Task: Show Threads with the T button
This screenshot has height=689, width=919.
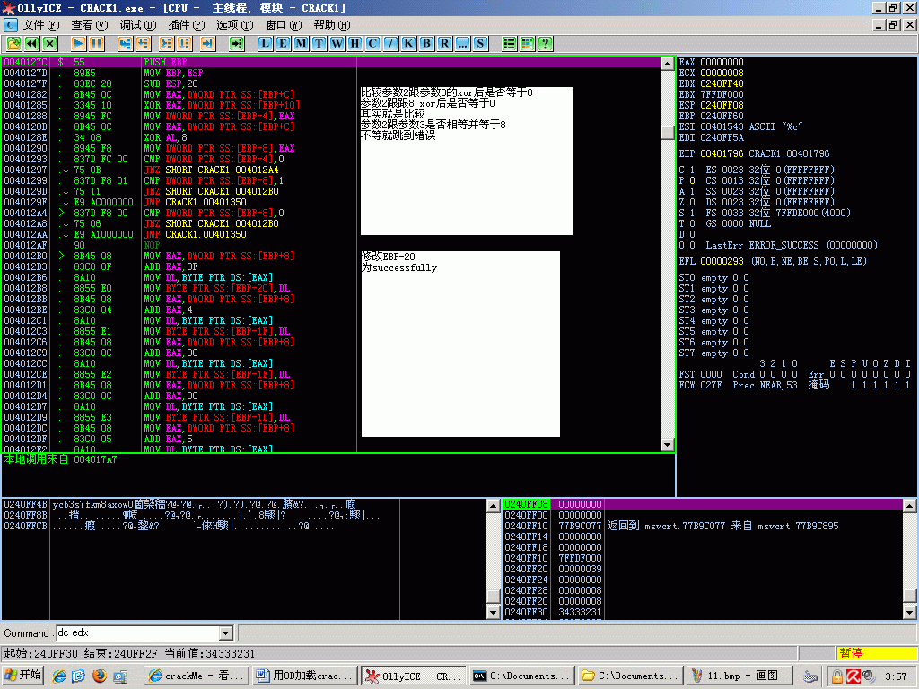Action: tap(319, 43)
